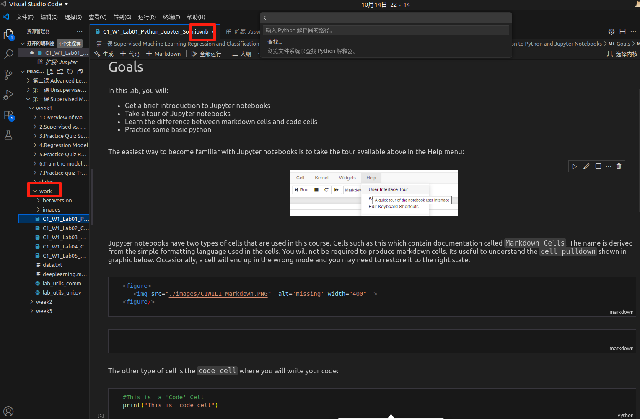
Task: Open the 帮助(H) menu
Action: (196, 17)
